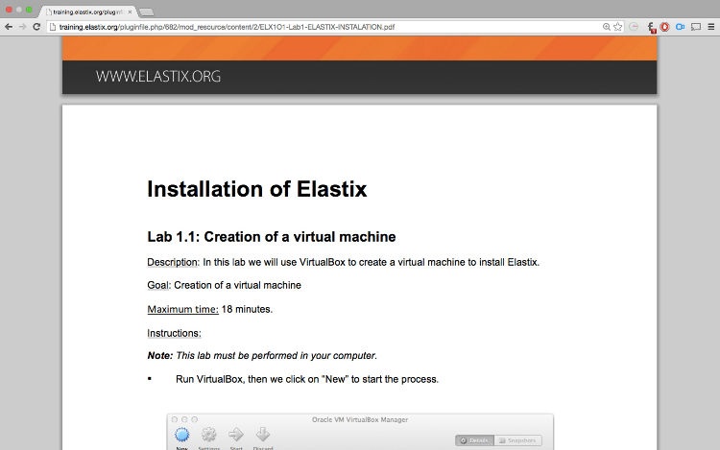Image resolution: width=720 pixels, height=450 pixels.
Task: Click the Installation of Elastix heading
Action: (x=256, y=189)
